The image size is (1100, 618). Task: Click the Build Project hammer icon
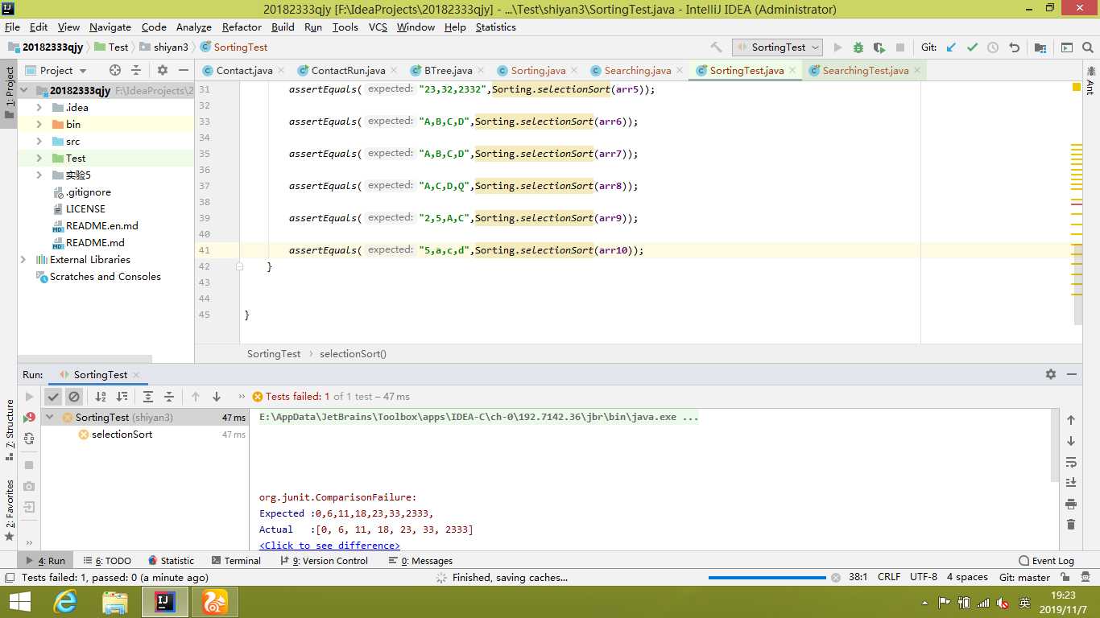click(717, 47)
